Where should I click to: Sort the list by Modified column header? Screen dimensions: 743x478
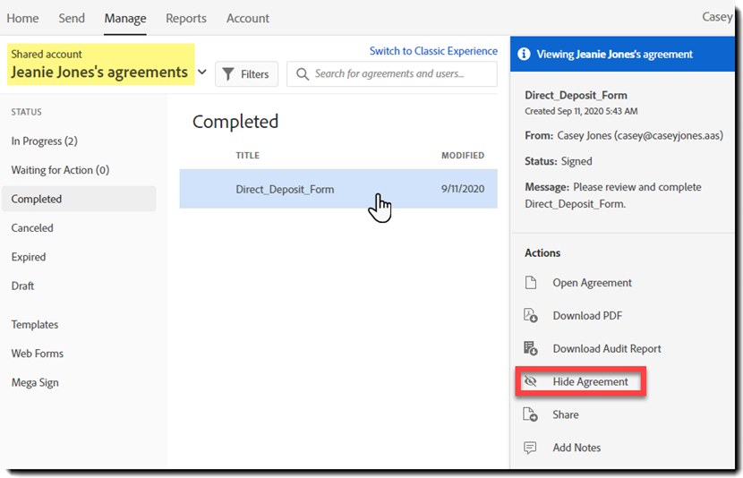coord(463,156)
